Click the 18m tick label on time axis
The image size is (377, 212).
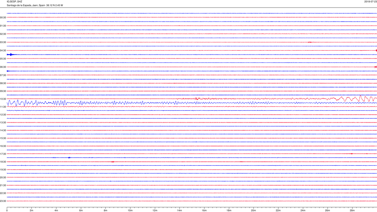(229, 210)
